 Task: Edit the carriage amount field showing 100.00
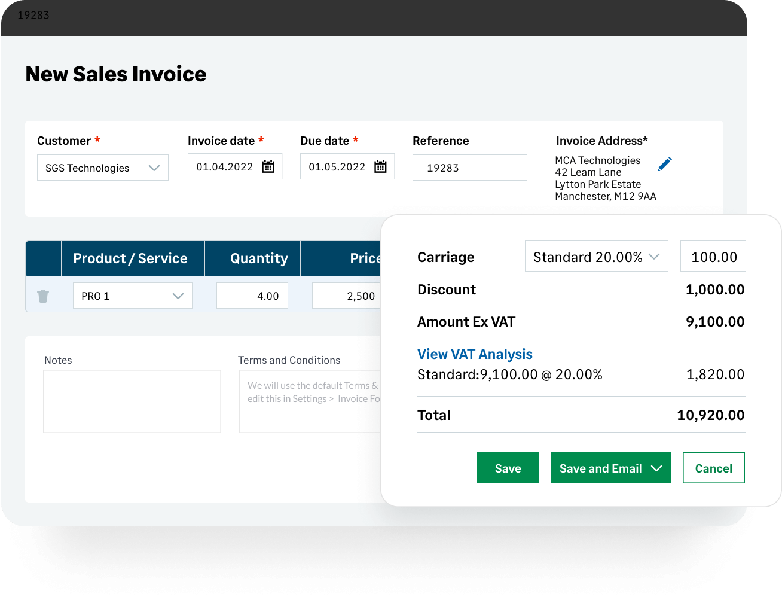(713, 256)
